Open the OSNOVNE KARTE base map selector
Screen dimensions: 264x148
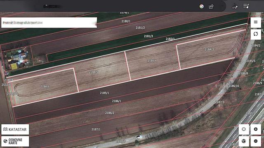15,141
